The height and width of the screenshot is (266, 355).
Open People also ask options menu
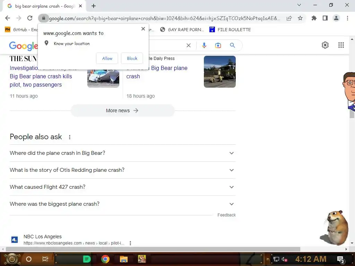[70, 137]
